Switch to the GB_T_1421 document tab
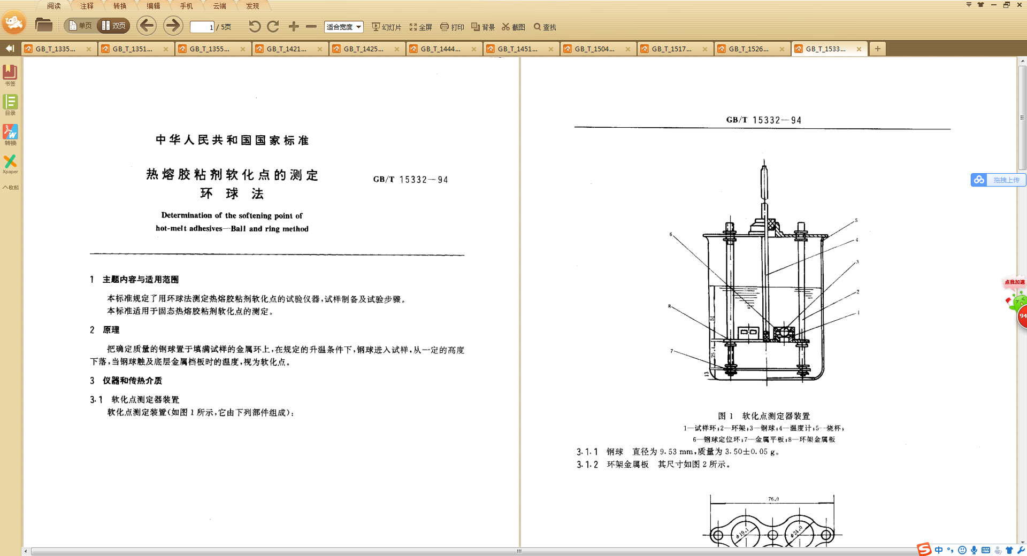Image resolution: width=1027 pixels, height=556 pixels. pyautogui.click(x=287, y=49)
